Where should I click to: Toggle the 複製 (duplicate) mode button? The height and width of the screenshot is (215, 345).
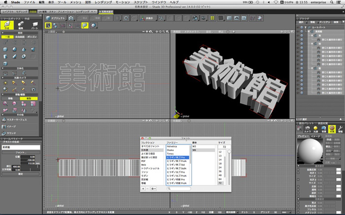pos(29,98)
